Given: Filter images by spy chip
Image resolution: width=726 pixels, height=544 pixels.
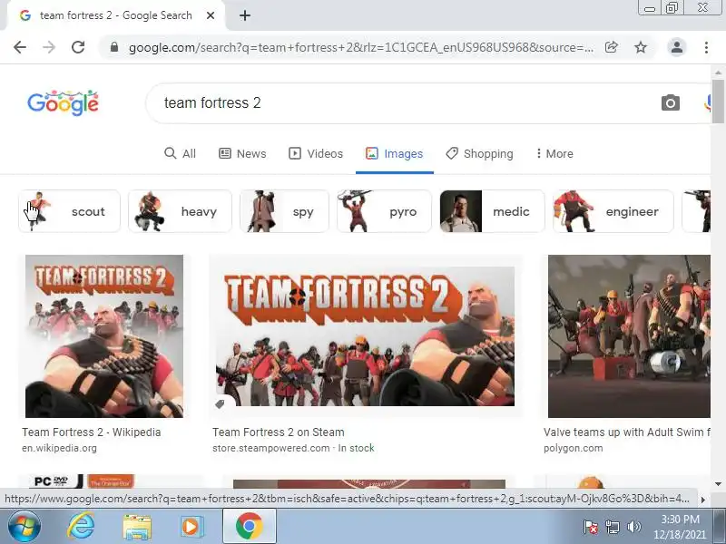Looking at the screenshot, I should [284, 211].
